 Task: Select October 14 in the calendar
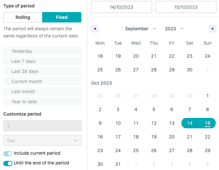[x=190, y=123]
